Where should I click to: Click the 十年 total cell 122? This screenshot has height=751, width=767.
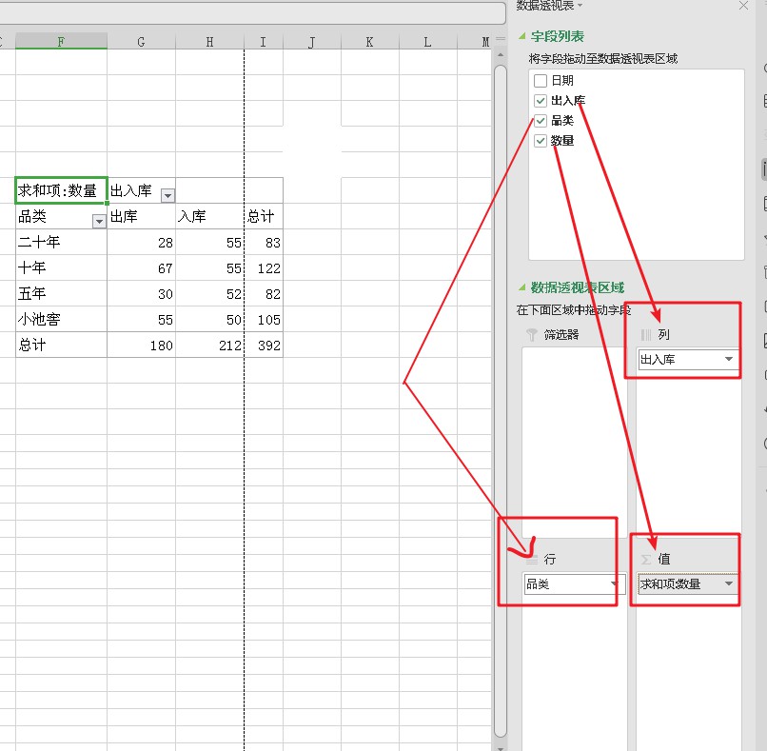point(264,267)
